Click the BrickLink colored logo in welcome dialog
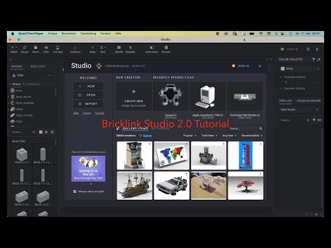Screen dimensions: 331x248 tap(99, 66)
